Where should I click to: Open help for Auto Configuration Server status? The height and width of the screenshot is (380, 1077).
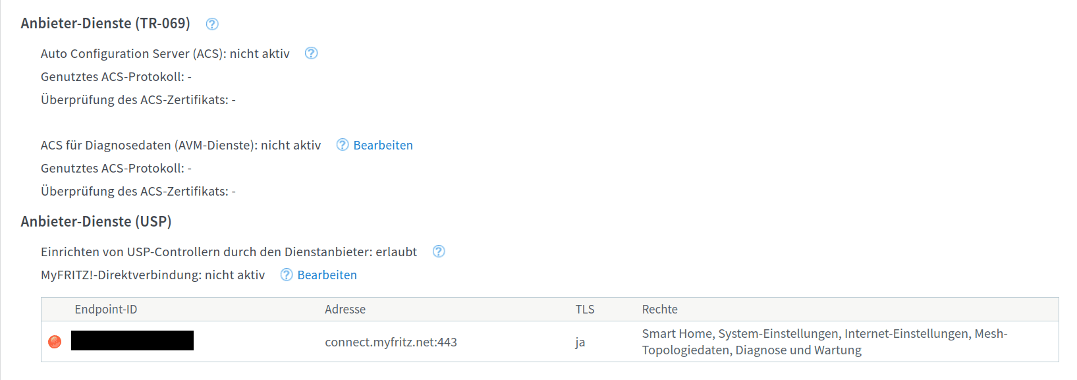[x=312, y=53]
